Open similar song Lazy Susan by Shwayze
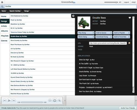This screenshot has width=137, height=110. point(87,76)
